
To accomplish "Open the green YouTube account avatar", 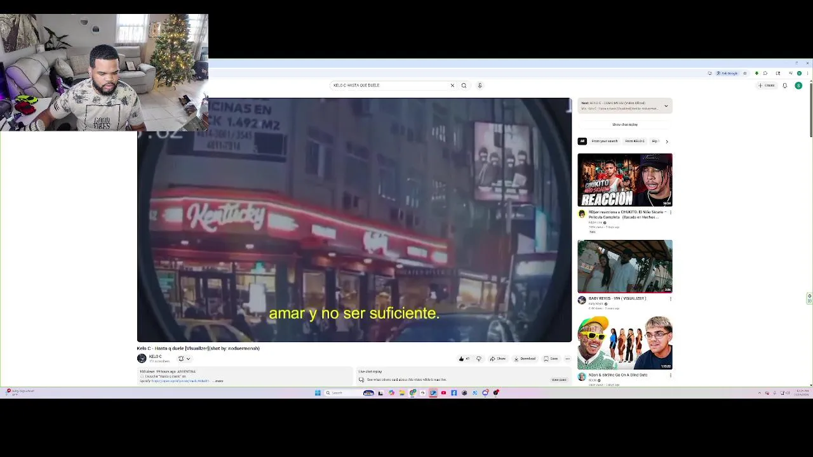I will pyautogui.click(x=798, y=85).
